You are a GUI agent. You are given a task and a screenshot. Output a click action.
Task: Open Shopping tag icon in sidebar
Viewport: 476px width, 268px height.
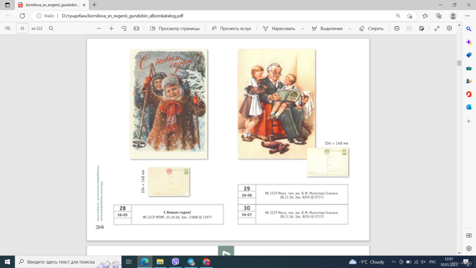tap(469, 55)
